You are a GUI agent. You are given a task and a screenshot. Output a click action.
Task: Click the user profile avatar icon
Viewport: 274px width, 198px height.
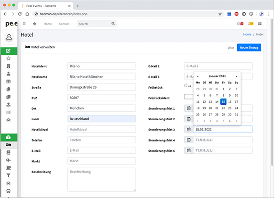[x=9, y=37]
